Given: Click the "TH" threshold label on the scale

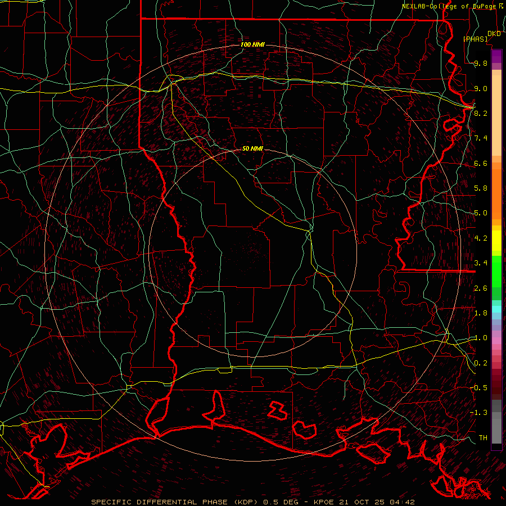Looking at the screenshot, I should [483, 437].
